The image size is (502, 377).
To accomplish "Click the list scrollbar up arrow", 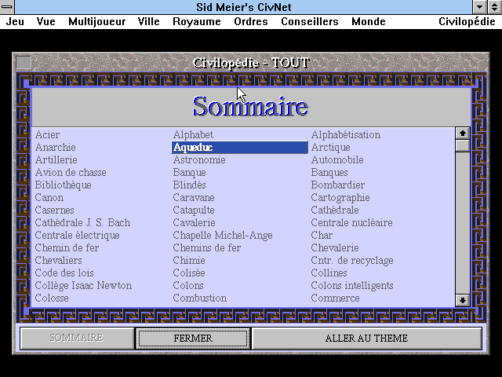I will 462,133.
